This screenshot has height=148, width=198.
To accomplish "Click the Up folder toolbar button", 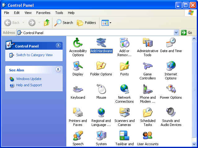I will click(x=47, y=23).
